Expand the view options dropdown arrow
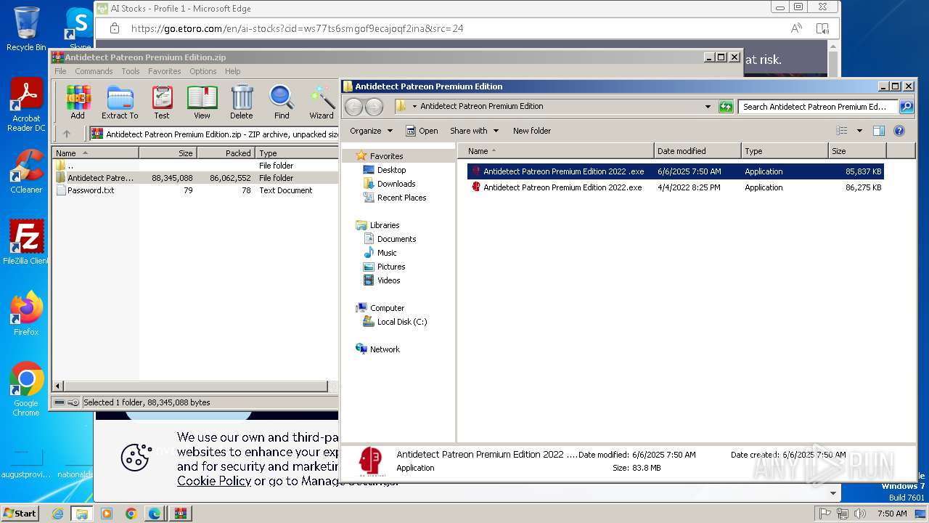This screenshot has width=929, height=523. pos(859,131)
